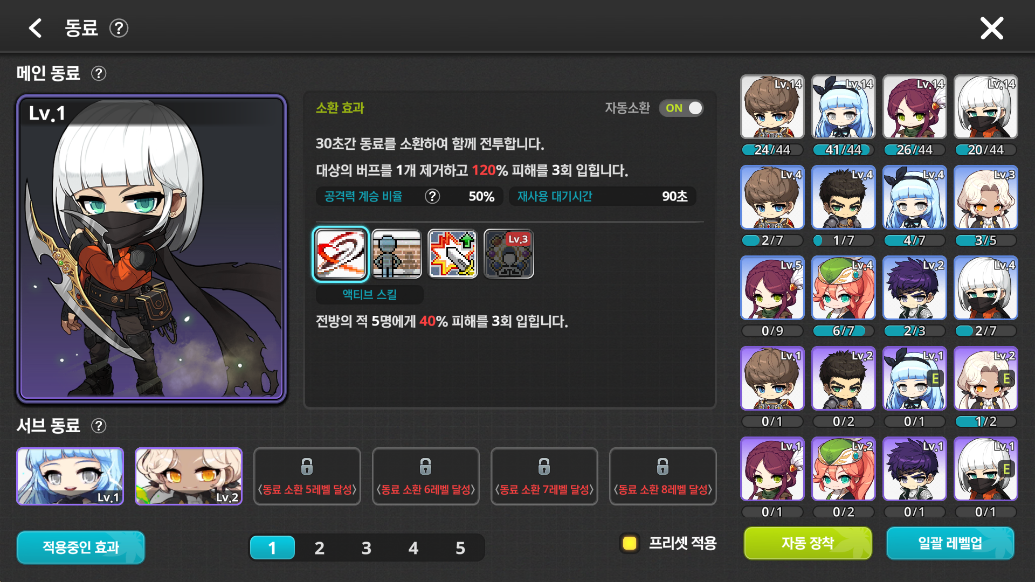Switch to preset tab 2
Screen dimensions: 1035x582
(319, 548)
